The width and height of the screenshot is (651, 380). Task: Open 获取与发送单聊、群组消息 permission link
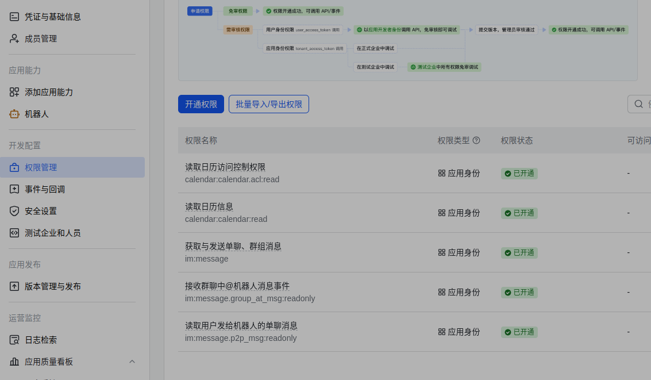pyautogui.click(x=233, y=246)
